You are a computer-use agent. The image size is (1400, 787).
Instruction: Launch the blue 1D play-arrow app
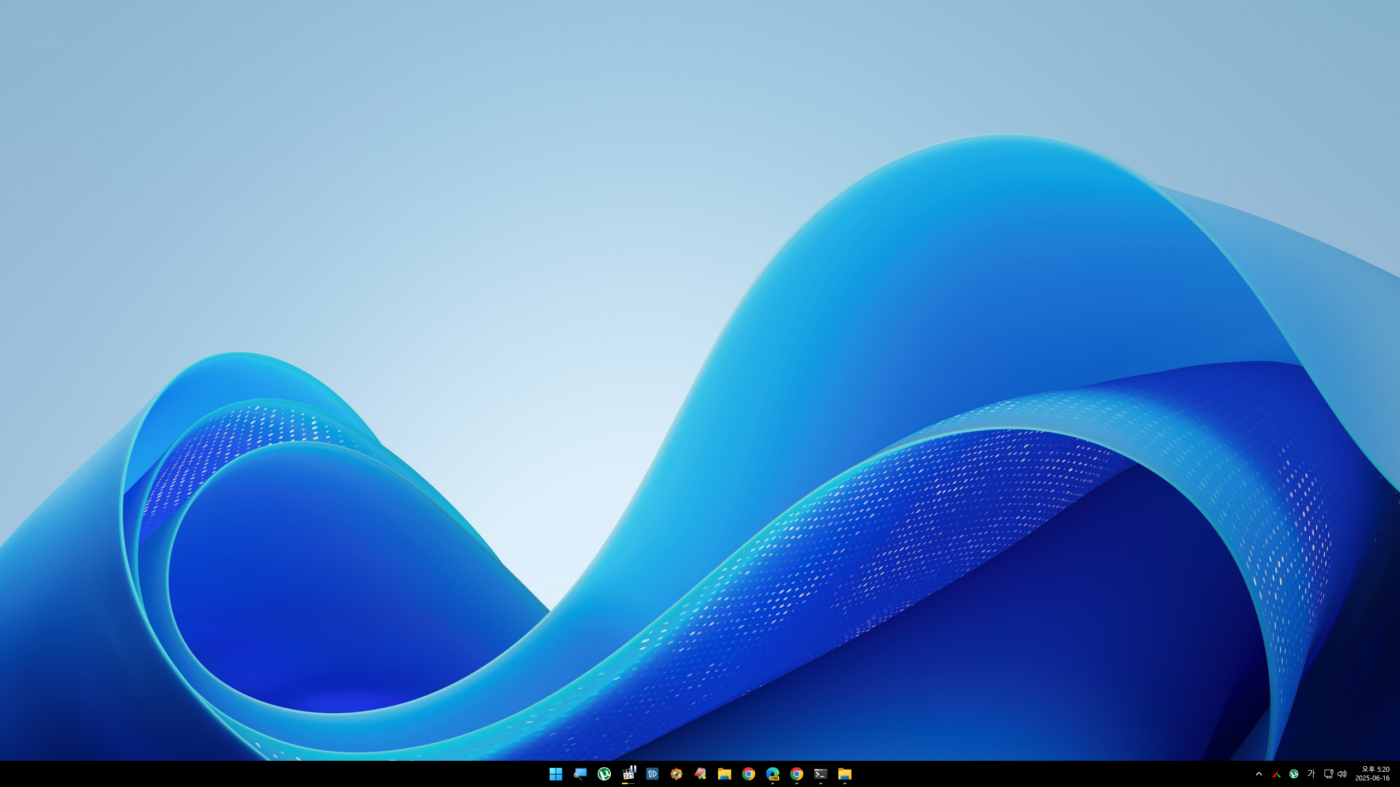pyautogui.click(x=652, y=774)
